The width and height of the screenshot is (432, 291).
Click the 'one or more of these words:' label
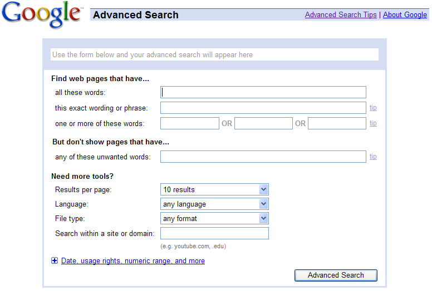pos(100,124)
